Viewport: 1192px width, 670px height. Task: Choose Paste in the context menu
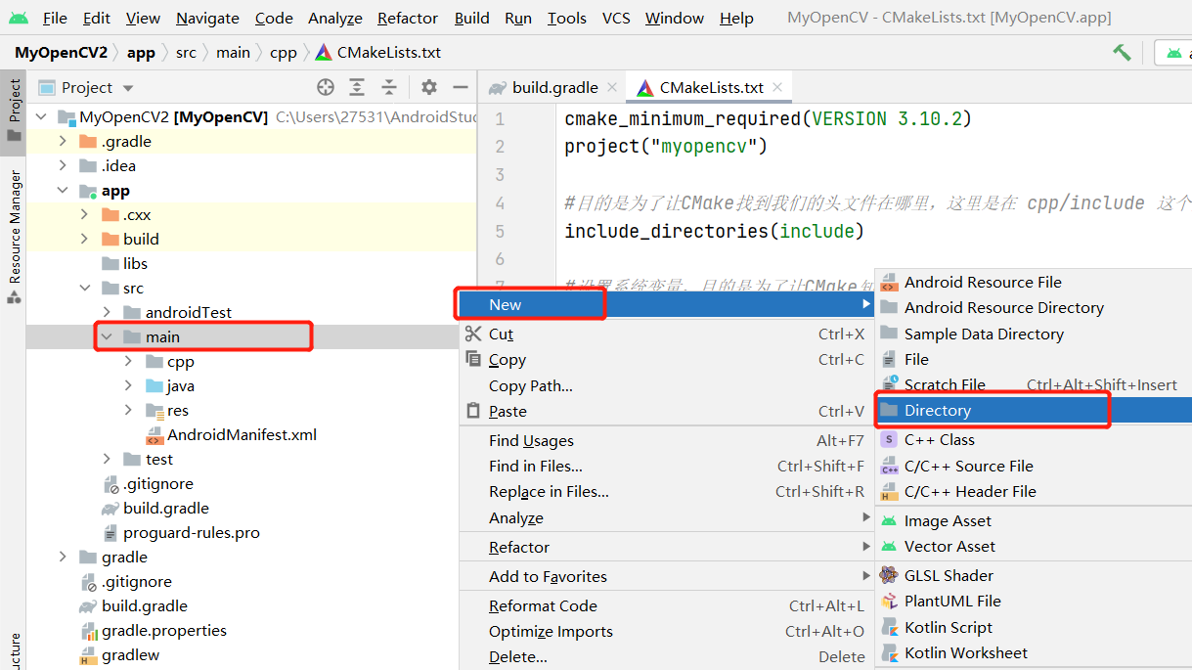667,411
